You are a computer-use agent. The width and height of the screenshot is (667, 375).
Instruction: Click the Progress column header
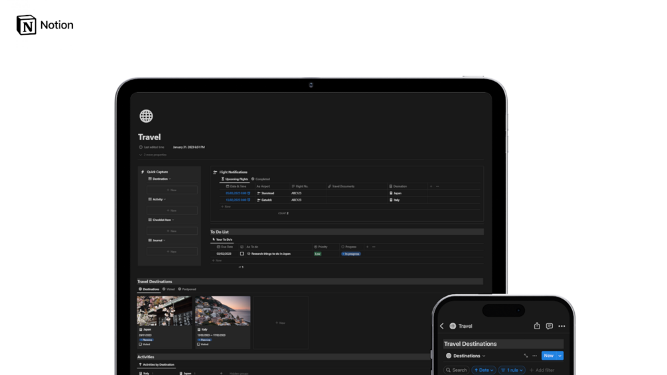pos(349,247)
